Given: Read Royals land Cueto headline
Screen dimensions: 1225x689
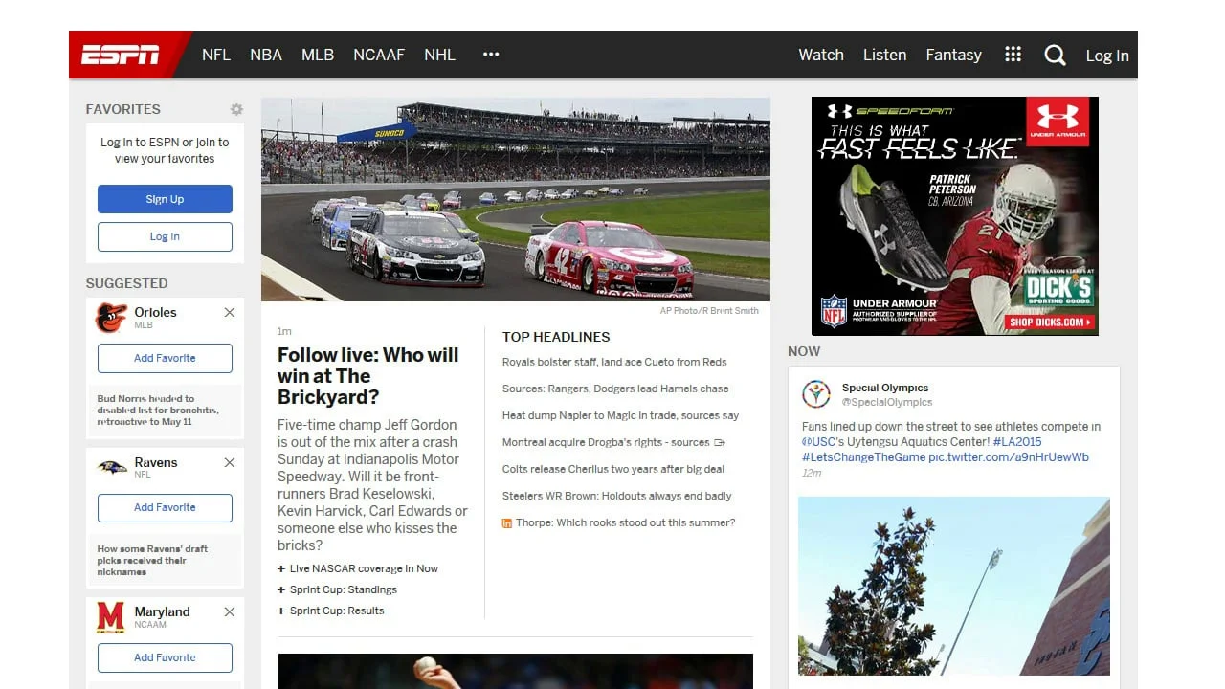Looking at the screenshot, I should tap(614, 362).
